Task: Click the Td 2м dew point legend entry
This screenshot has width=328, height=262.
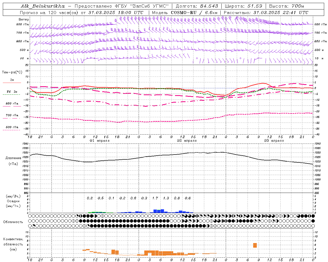Action: click(x=12, y=92)
